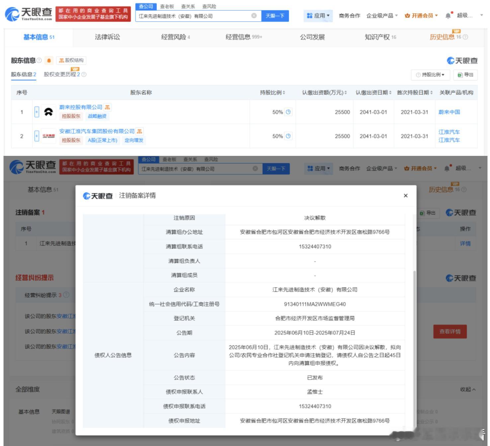The width and height of the screenshot is (490, 446).
Task: Open the 蔚来中国 related product link
Action: [449, 112]
